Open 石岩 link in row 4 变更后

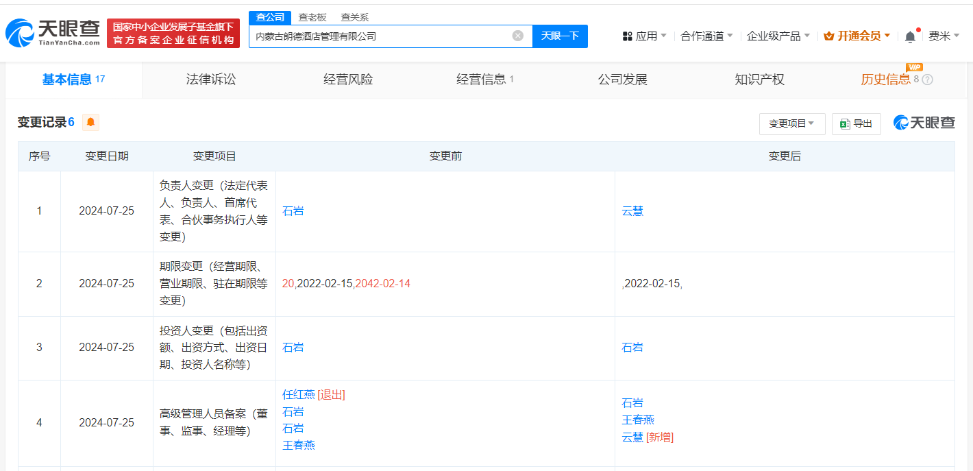coord(632,403)
